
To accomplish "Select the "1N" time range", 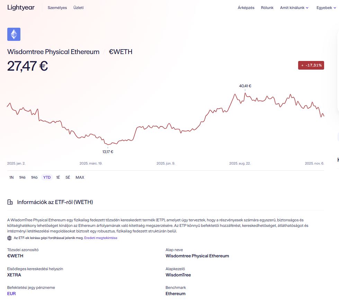I will tap(11, 177).
